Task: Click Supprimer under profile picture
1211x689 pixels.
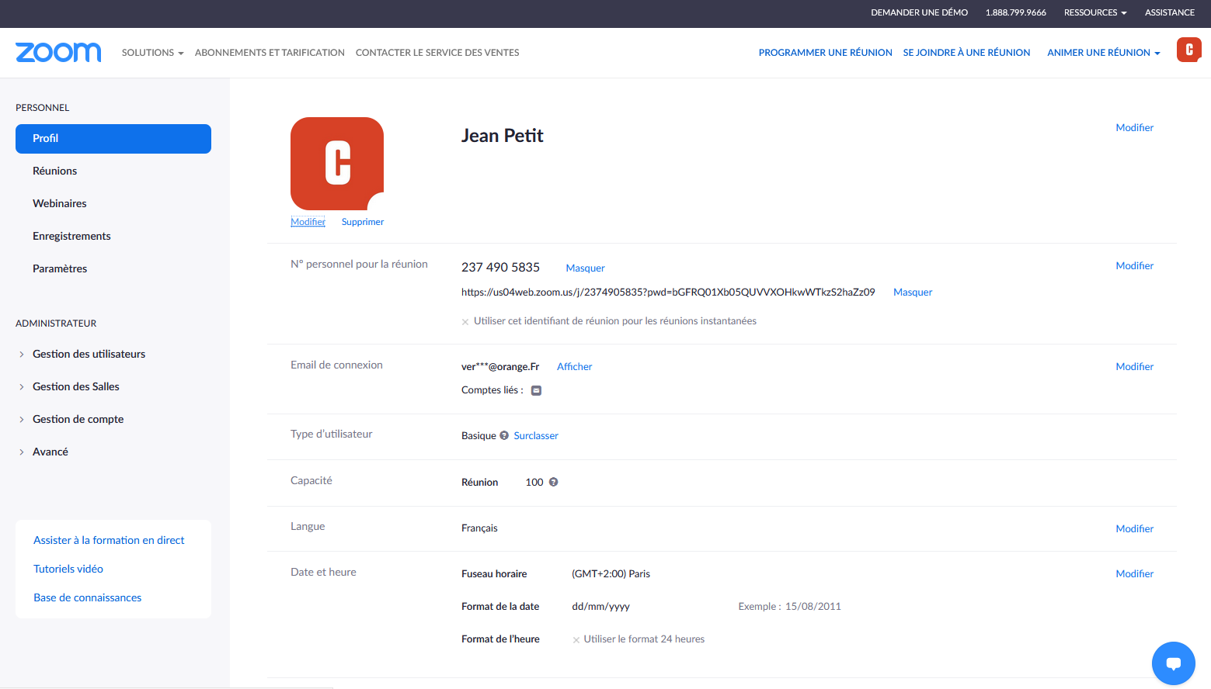Action: 363,222
